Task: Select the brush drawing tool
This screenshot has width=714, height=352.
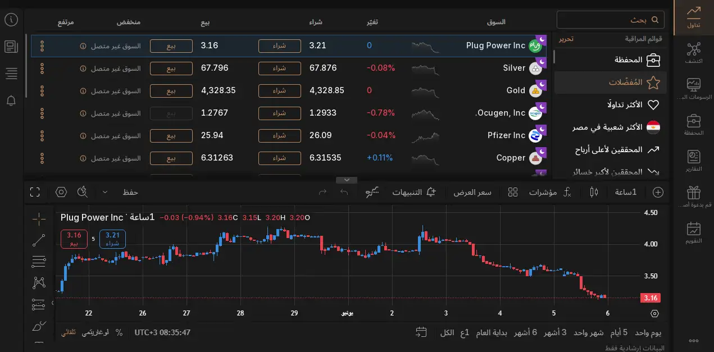Action: tap(39, 326)
